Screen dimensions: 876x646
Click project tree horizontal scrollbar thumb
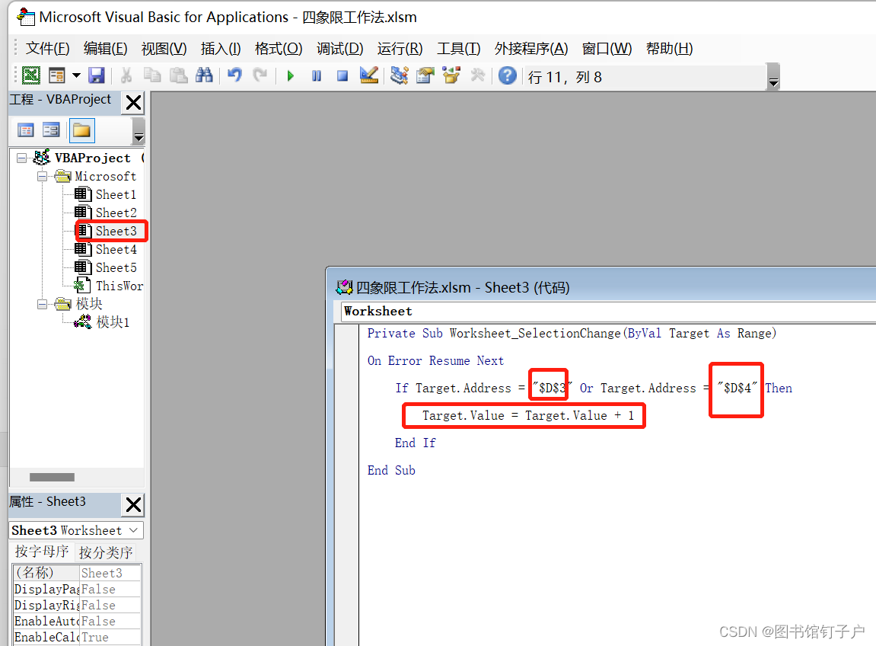click(x=52, y=477)
